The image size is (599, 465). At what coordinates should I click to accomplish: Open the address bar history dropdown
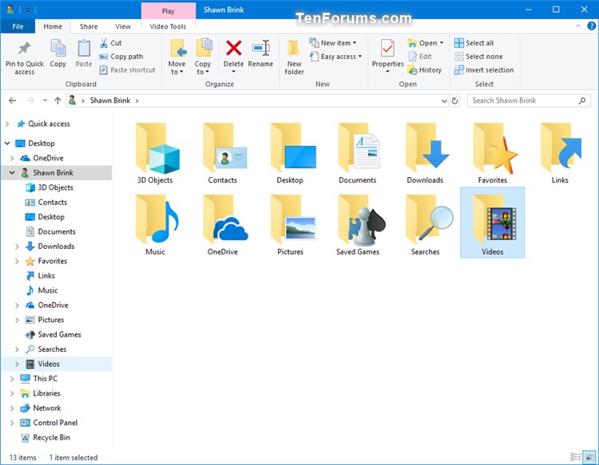(x=444, y=100)
